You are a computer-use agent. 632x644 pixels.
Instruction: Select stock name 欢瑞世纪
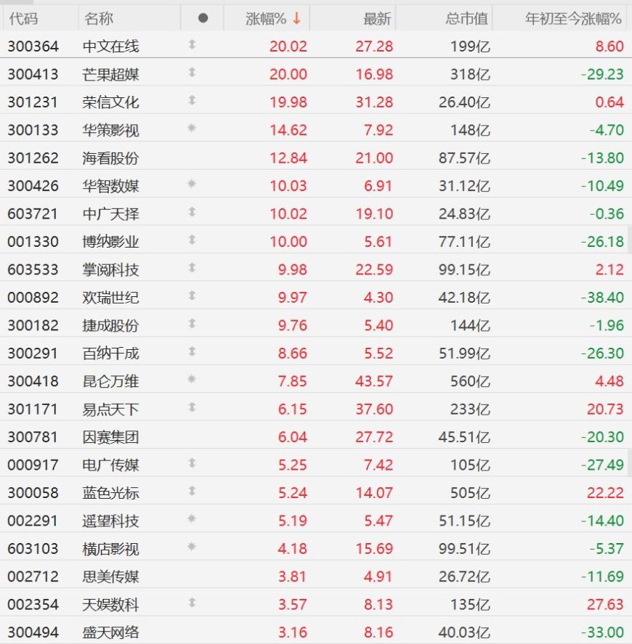[x=110, y=298]
